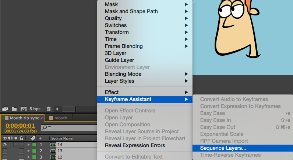Expand layer 1 properties triangle
Screen dimensions: 293x160
tap(28, 145)
